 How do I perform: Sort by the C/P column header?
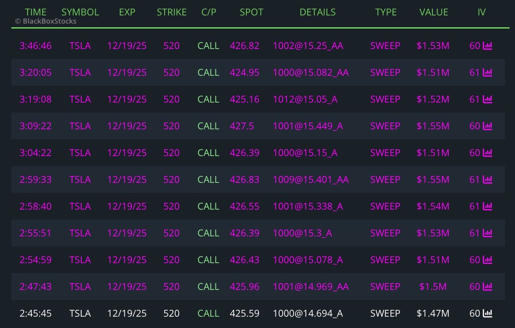[x=209, y=12]
